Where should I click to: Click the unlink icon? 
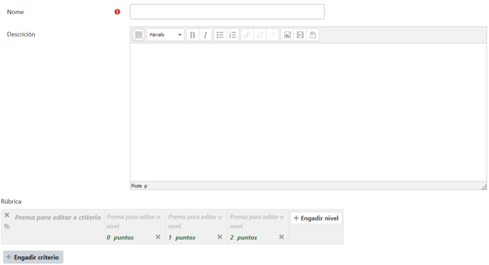click(x=260, y=35)
